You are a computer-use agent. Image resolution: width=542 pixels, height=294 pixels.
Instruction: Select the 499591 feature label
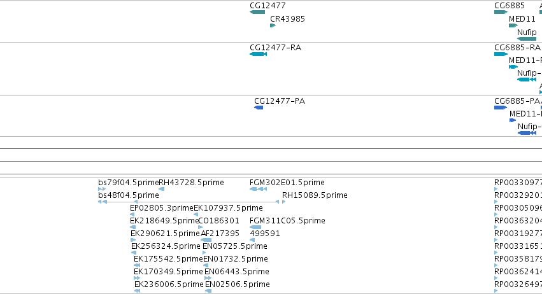[x=265, y=233]
